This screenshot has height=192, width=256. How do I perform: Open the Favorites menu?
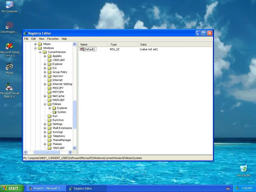click(53, 39)
